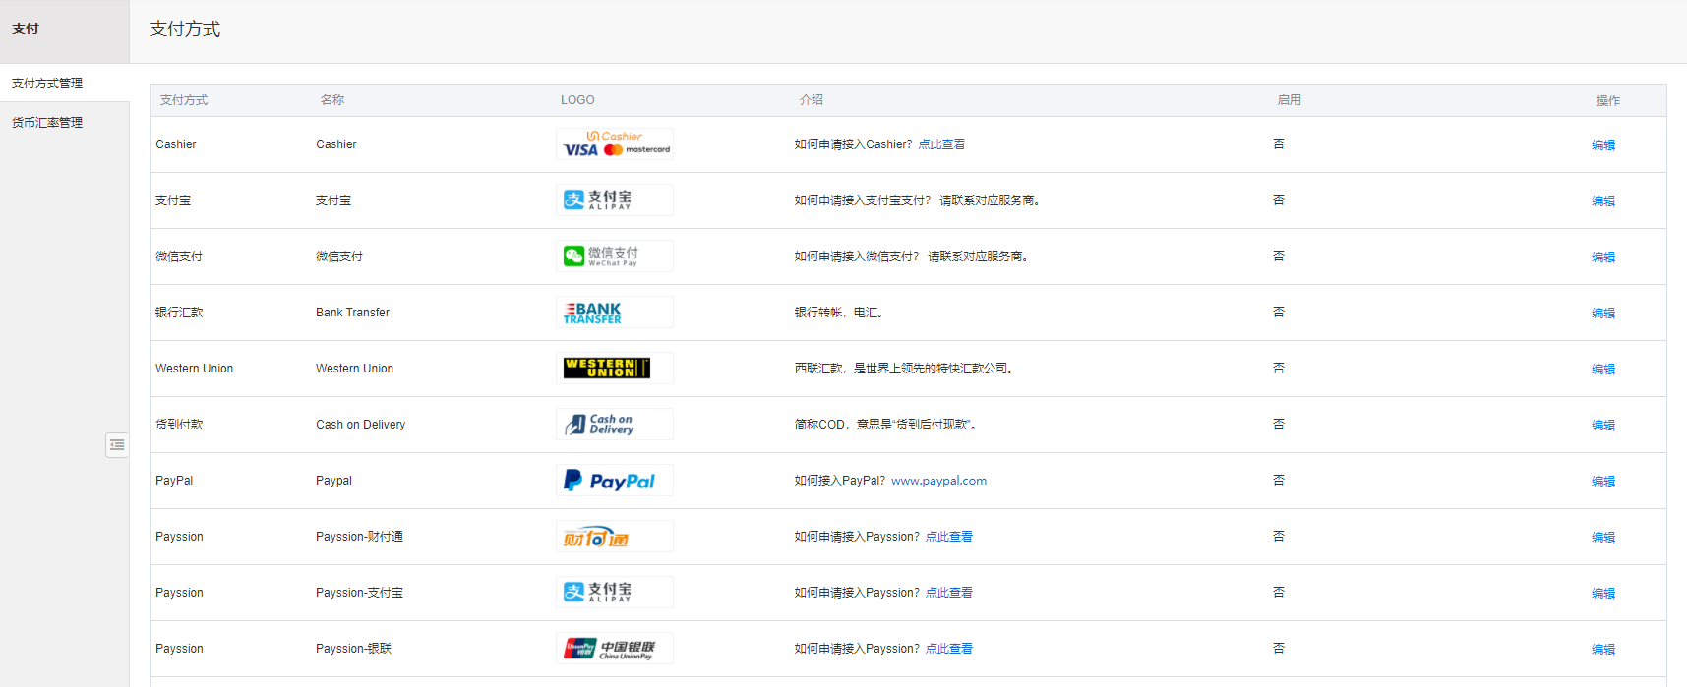Click the Alipay logo in Payssion-支付宝 row
This screenshot has width=1687, height=687.
point(615,593)
